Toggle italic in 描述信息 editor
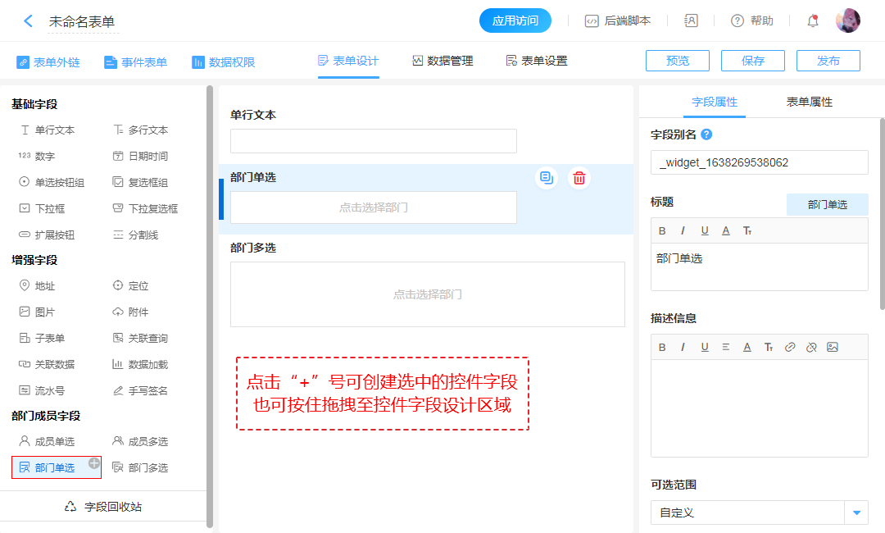This screenshot has width=885, height=533. click(x=683, y=347)
